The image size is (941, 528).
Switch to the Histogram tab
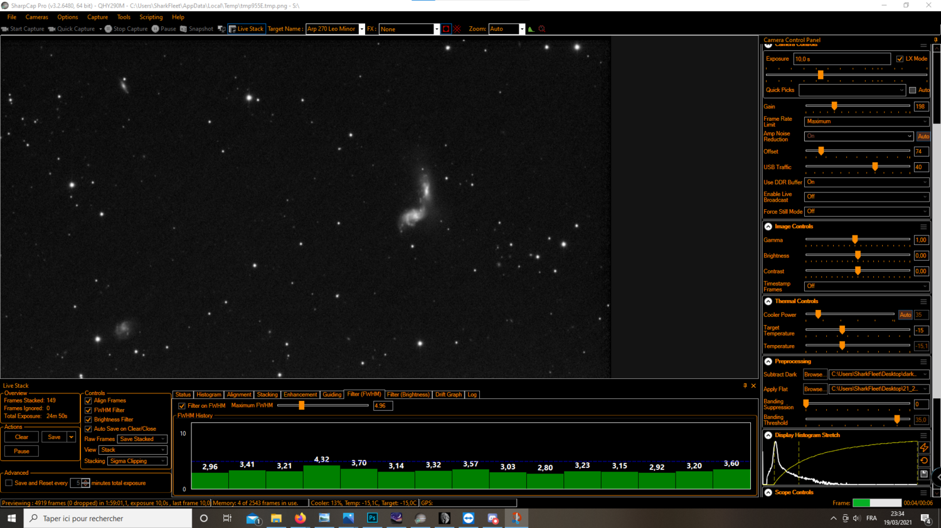209,395
